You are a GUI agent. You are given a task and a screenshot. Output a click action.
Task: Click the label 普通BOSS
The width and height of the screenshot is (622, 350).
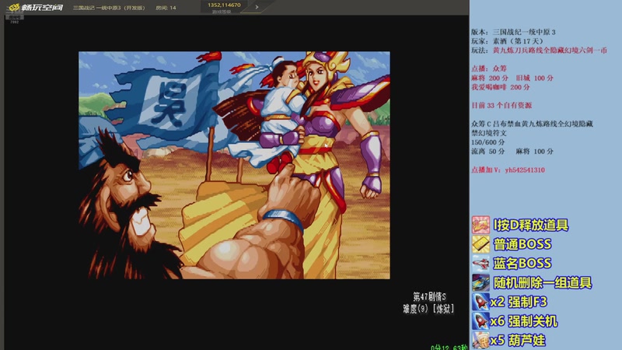522,244
